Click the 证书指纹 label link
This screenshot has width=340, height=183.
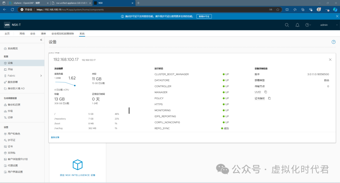(259, 99)
